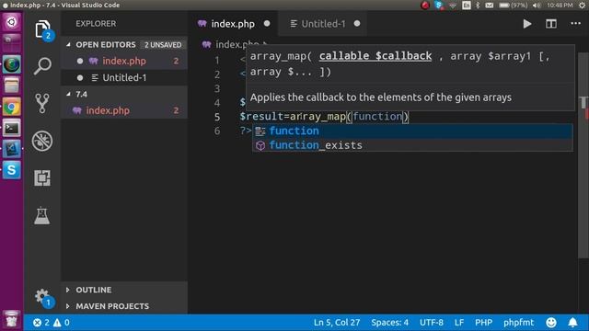Open the feedback smiley in status bar

(x=551, y=323)
